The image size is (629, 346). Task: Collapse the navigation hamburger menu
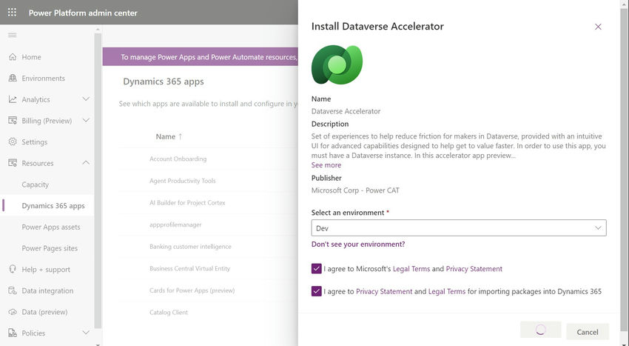coord(13,36)
